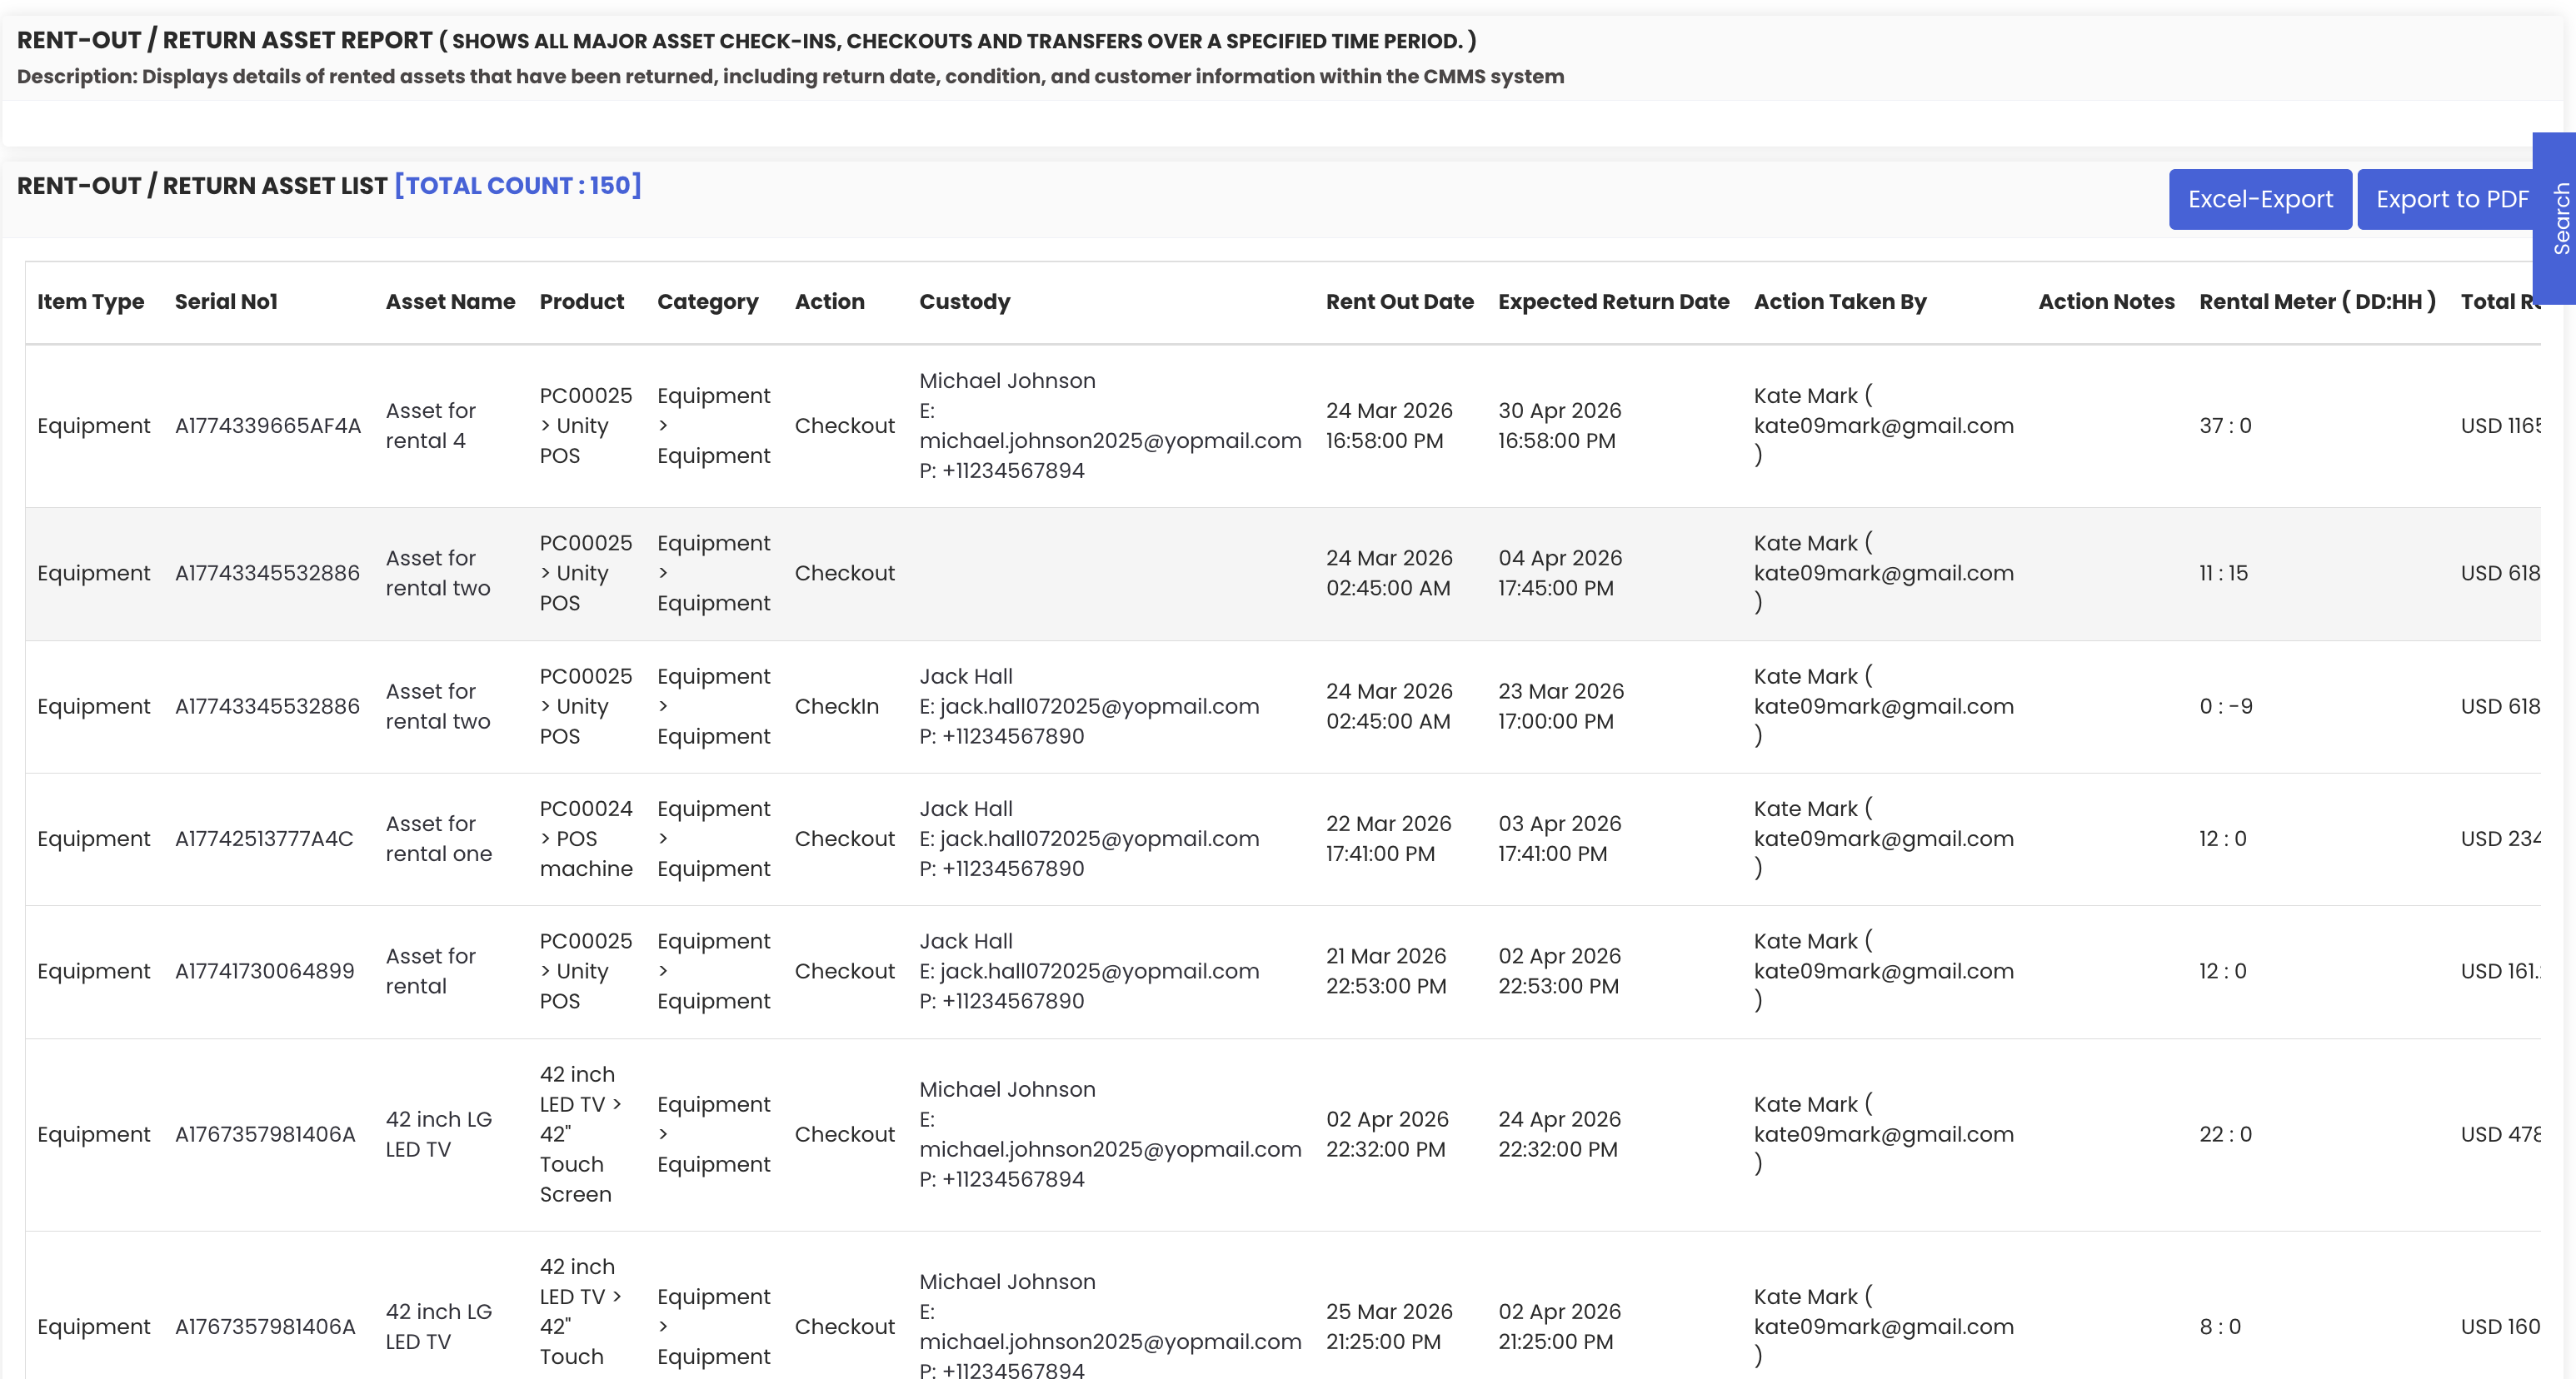Click the Category column header
Image resolution: width=2576 pixels, height=1379 pixels.
[707, 301]
